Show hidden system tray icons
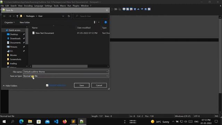Screen dimensions: 222x125 point(173,122)
